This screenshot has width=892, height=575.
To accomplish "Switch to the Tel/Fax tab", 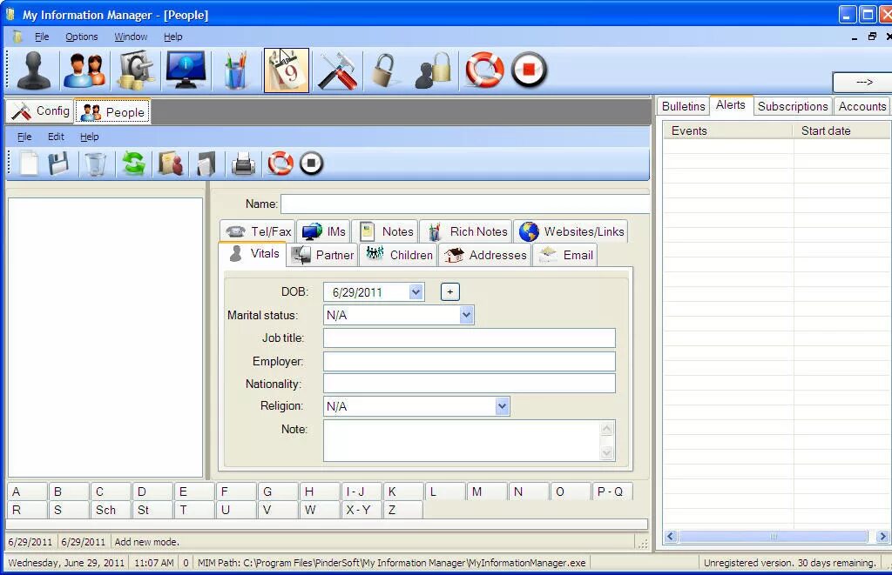I will pyautogui.click(x=258, y=231).
